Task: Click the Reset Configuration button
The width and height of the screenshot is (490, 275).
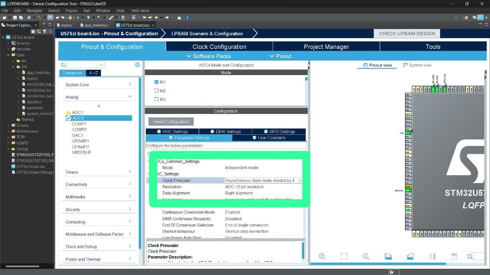Action: tap(171, 122)
